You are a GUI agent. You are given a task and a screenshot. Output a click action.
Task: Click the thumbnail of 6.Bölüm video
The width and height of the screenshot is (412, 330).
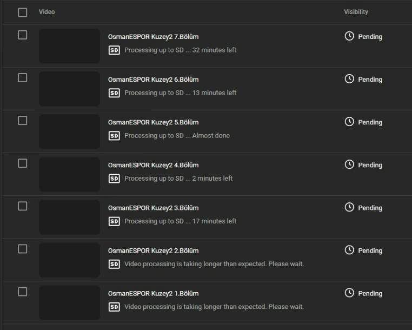[x=69, y=89]
